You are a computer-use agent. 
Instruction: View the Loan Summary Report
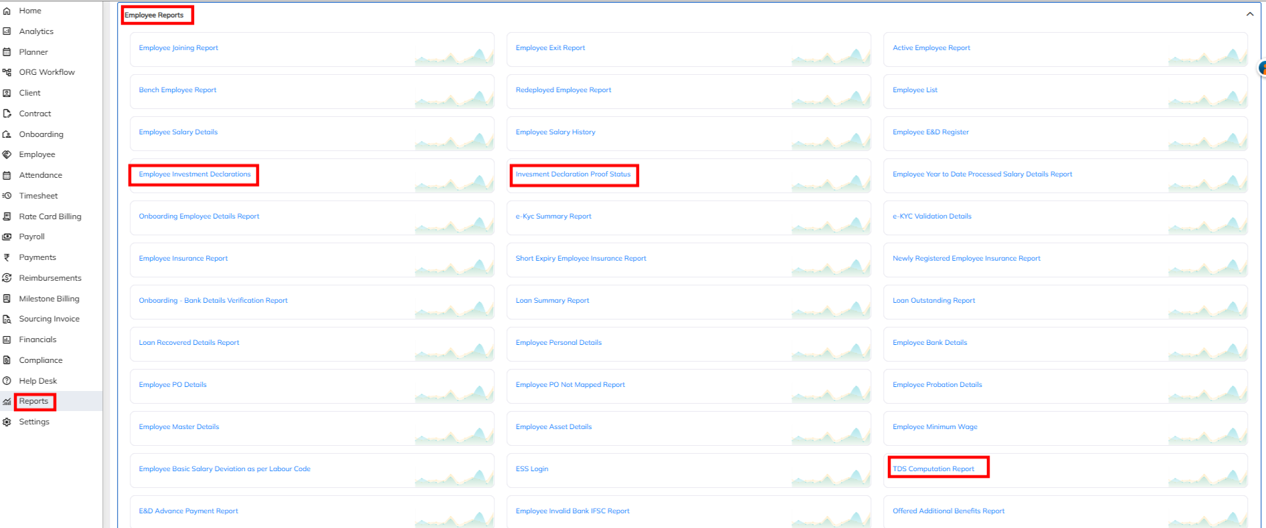[552, 301]
